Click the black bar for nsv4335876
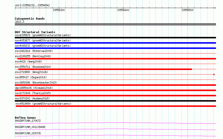The width and height of the screenshot is (223, 139). [115, 38]
